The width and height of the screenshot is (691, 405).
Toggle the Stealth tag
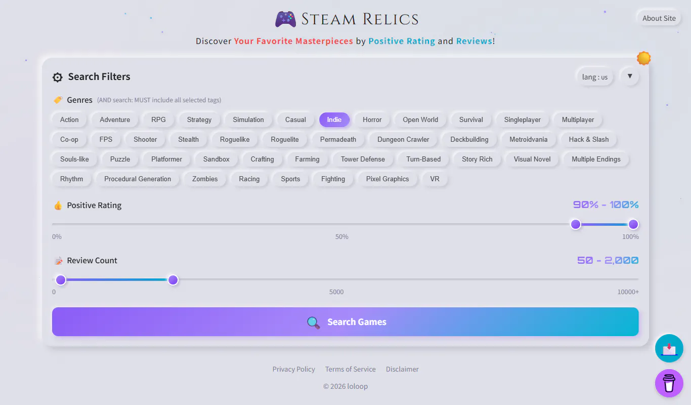click(x=189, y=140)
